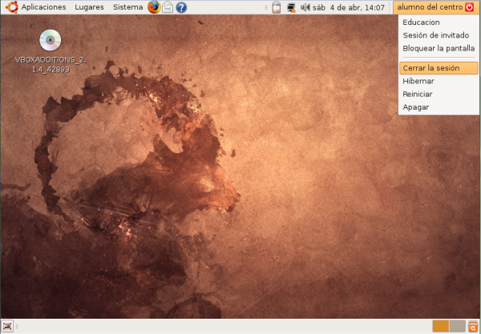
Task: Click the network connection status icon
Action: point(290,8)
